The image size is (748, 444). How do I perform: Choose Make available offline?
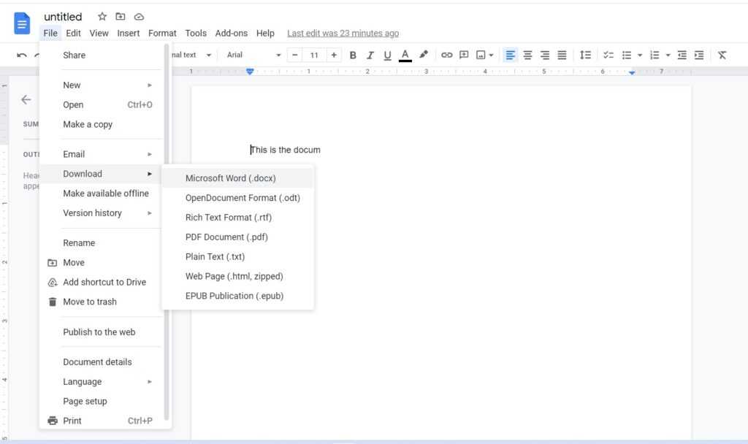pos(105,193)
